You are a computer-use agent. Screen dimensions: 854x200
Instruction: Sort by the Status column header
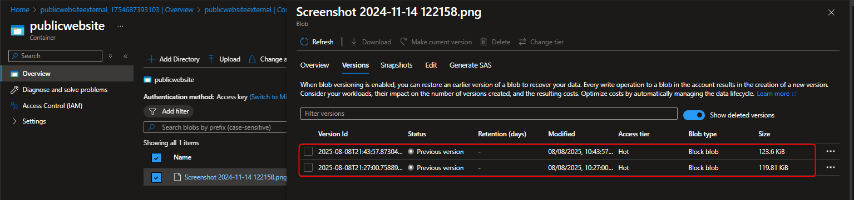[417, 134]
